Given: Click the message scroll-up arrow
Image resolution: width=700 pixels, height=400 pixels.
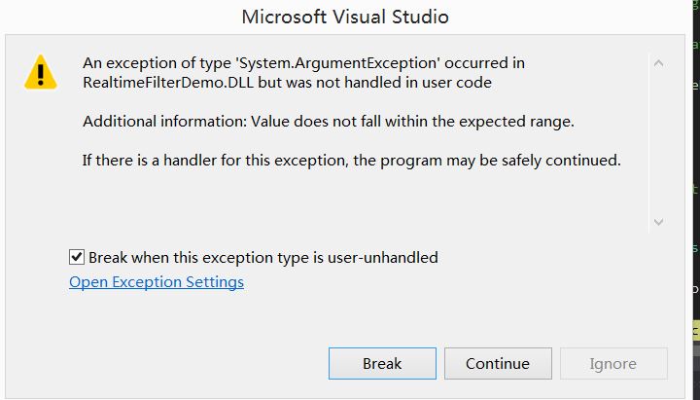Looking at the screenshot, I should [x=658, y=63].
